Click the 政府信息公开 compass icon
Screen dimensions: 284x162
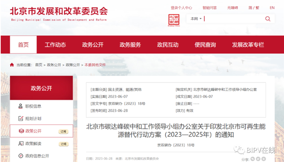pos(21,156)
